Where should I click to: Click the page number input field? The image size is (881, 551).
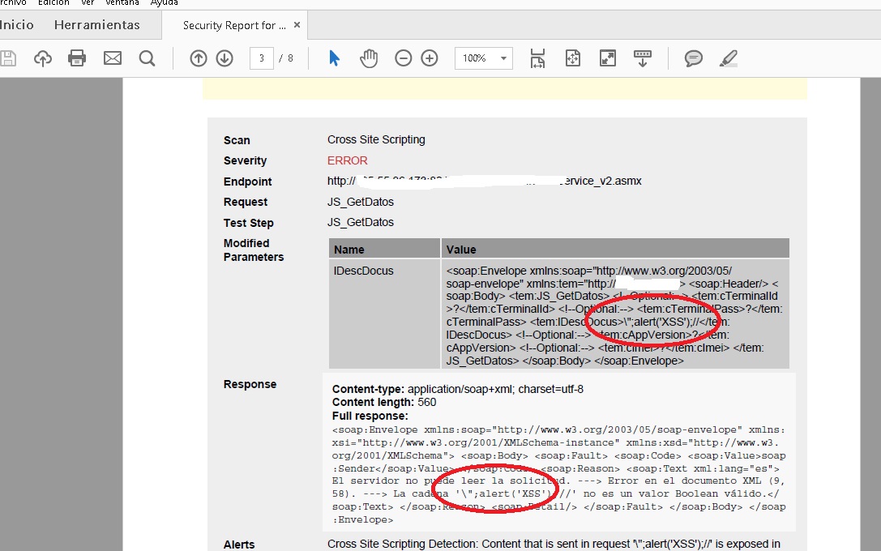point(261,58)
